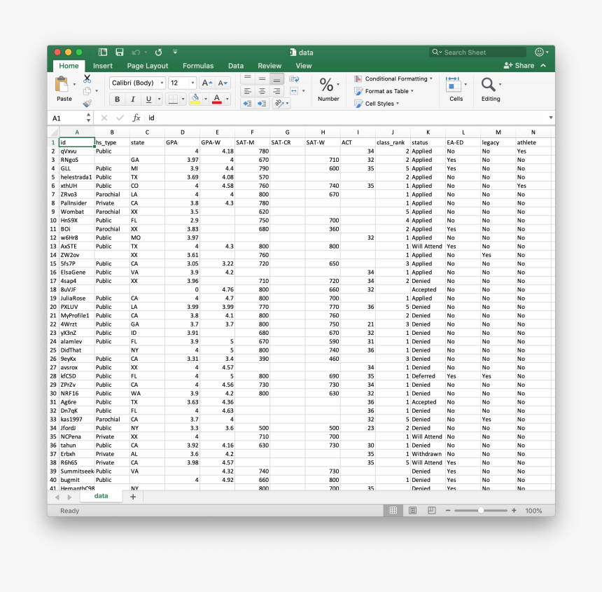Click the Paste clipboard icon
The height and width of the screenshot is (592, 602).
(x=62, y=84)
